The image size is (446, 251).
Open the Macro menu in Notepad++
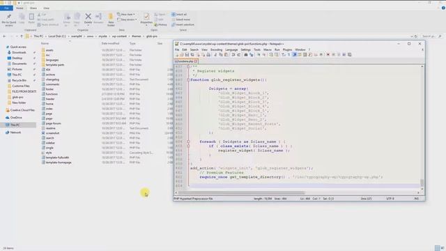pos(268,50)
